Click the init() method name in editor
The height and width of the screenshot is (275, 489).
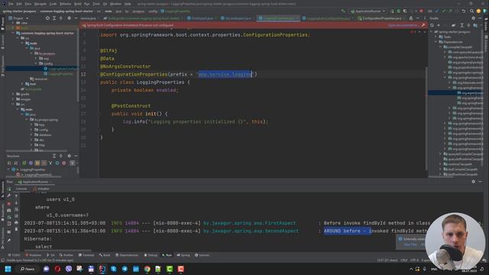(151, 114)
